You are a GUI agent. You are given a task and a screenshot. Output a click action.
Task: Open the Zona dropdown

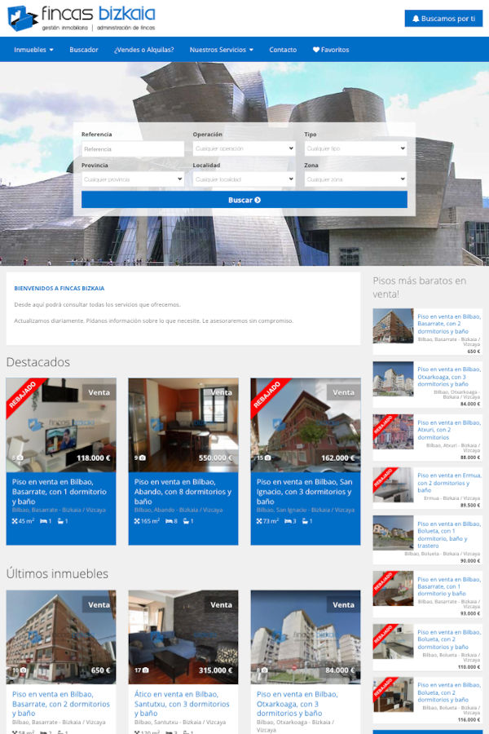355,179
